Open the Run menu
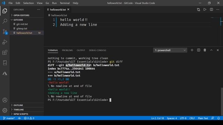 54,3
